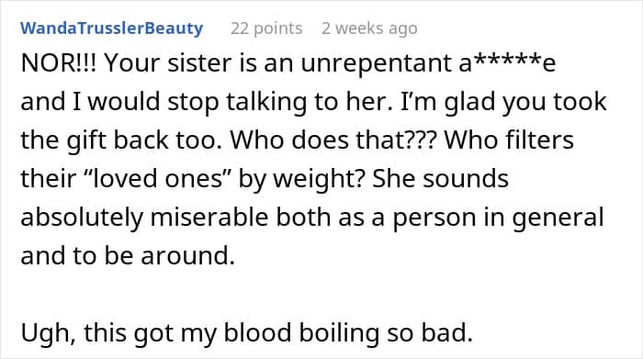Image resolution: width=643 pixels, height=359 pixels.
Task: Click the phrase "the gift back too."
Action: (118, 140)
